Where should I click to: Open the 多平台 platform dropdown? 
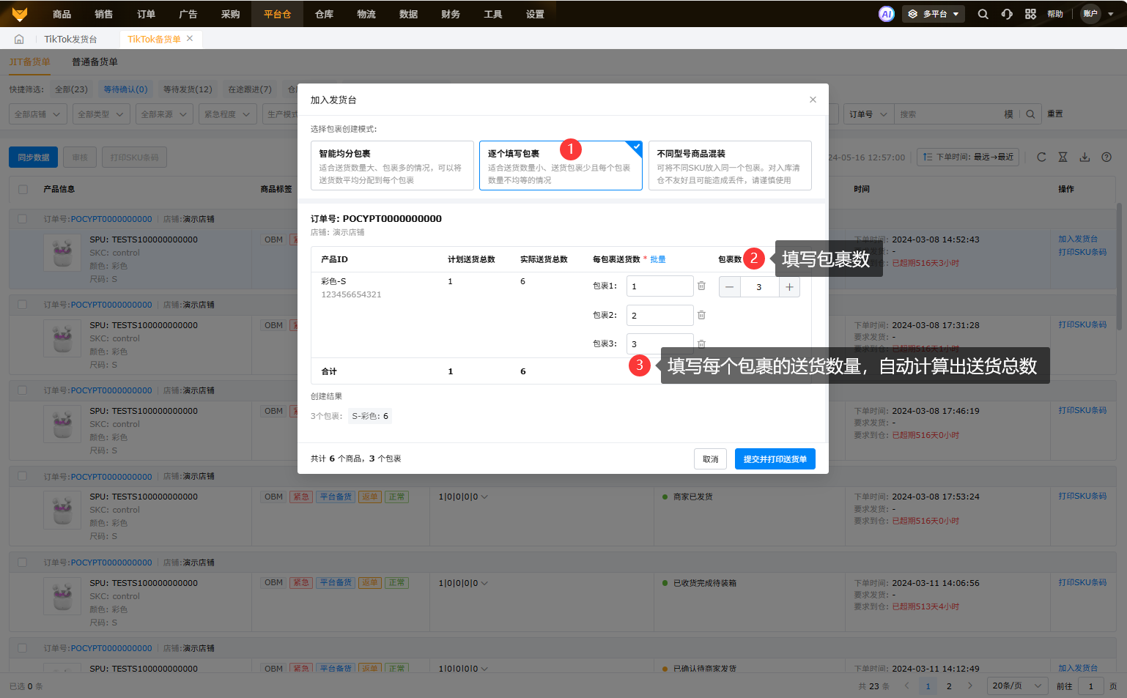[x=934, y=14]
